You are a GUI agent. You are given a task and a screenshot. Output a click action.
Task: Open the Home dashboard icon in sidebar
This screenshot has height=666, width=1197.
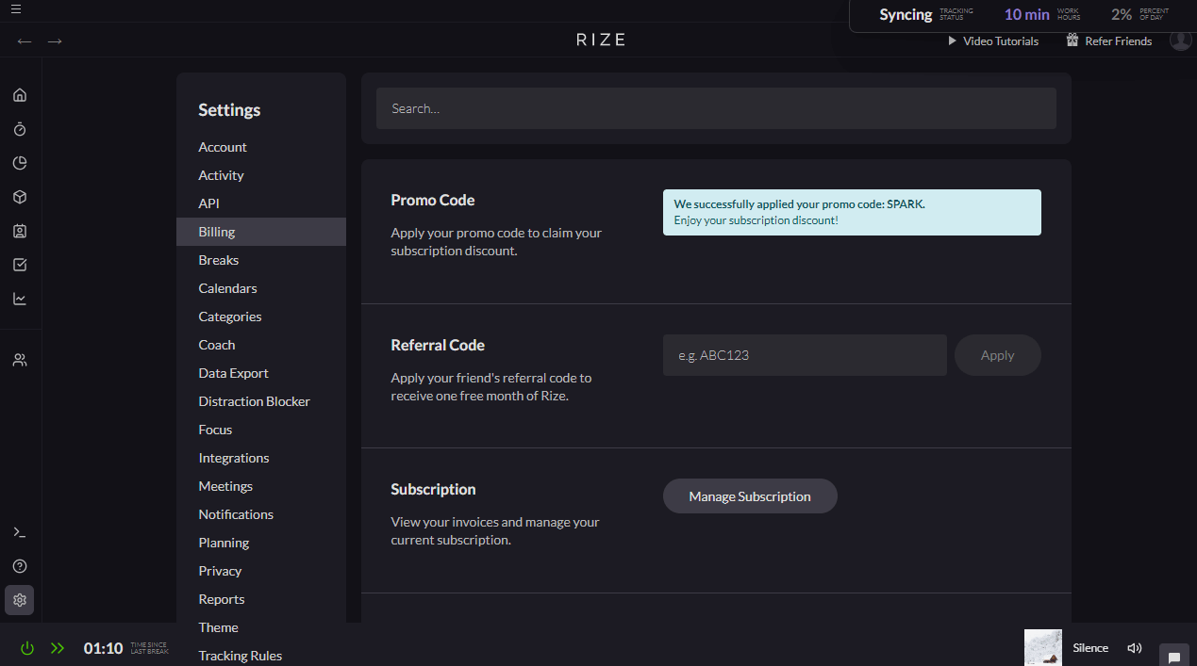click(20, 95)
